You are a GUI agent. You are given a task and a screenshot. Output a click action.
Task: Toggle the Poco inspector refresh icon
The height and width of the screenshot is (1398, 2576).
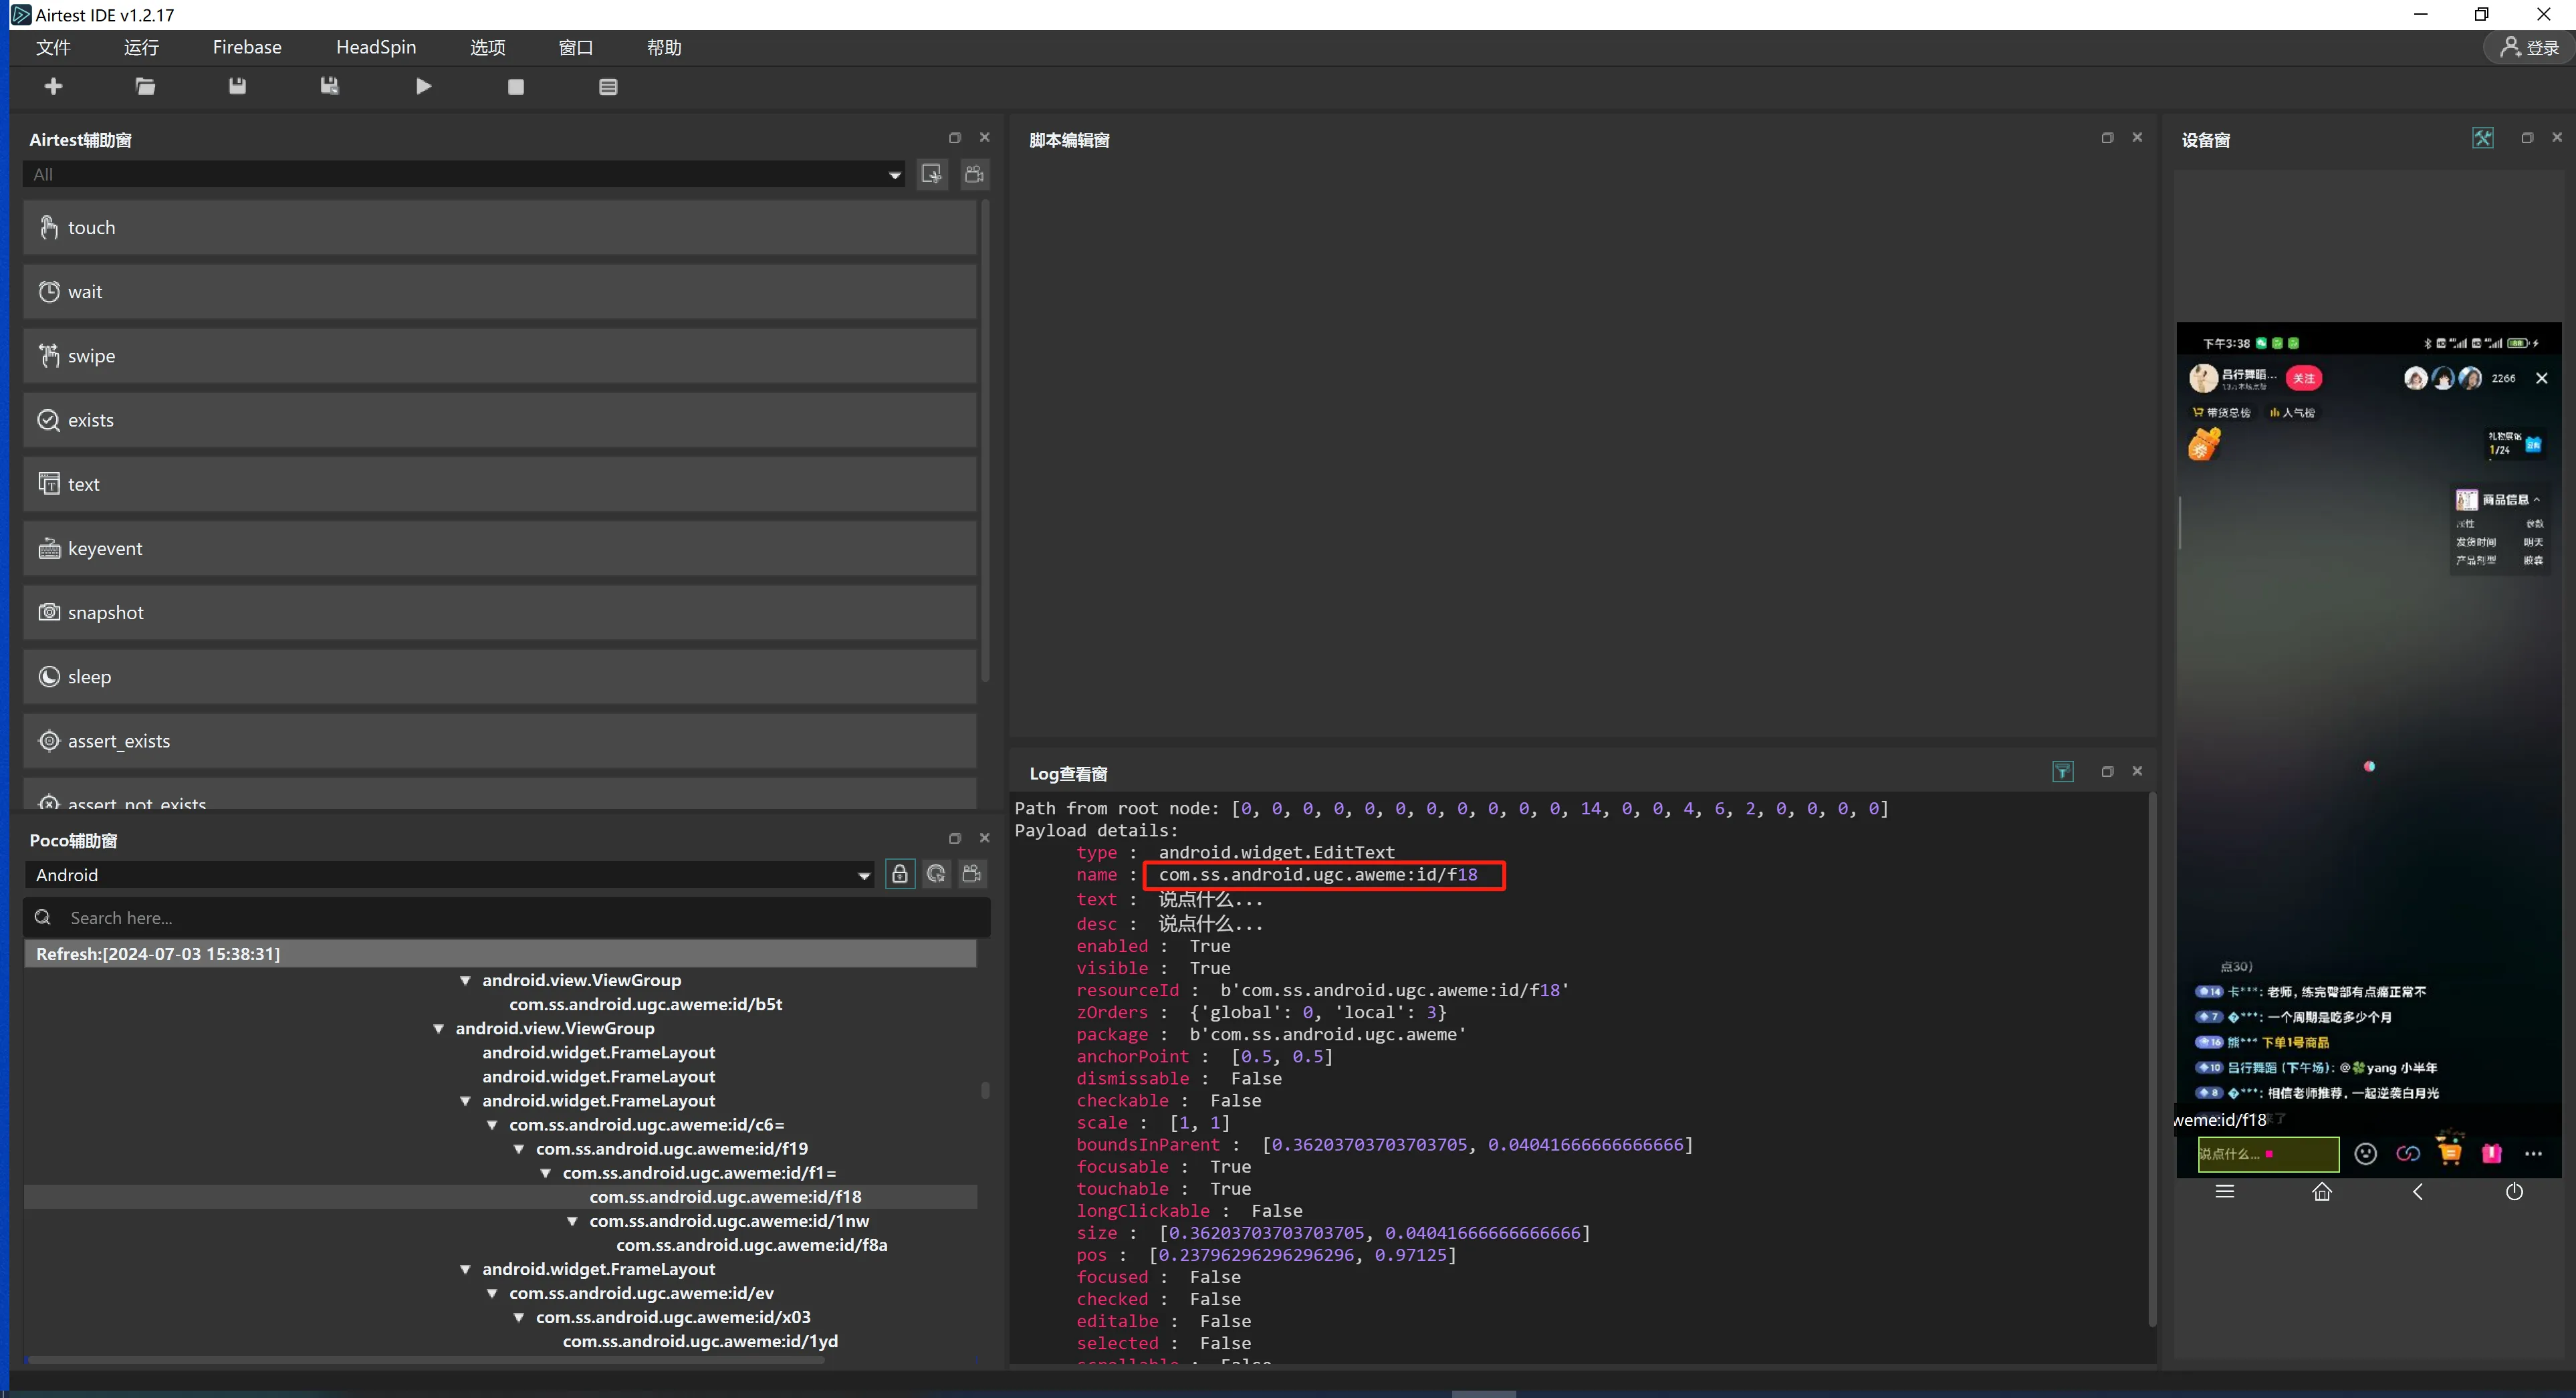click(x=936, y=874)
